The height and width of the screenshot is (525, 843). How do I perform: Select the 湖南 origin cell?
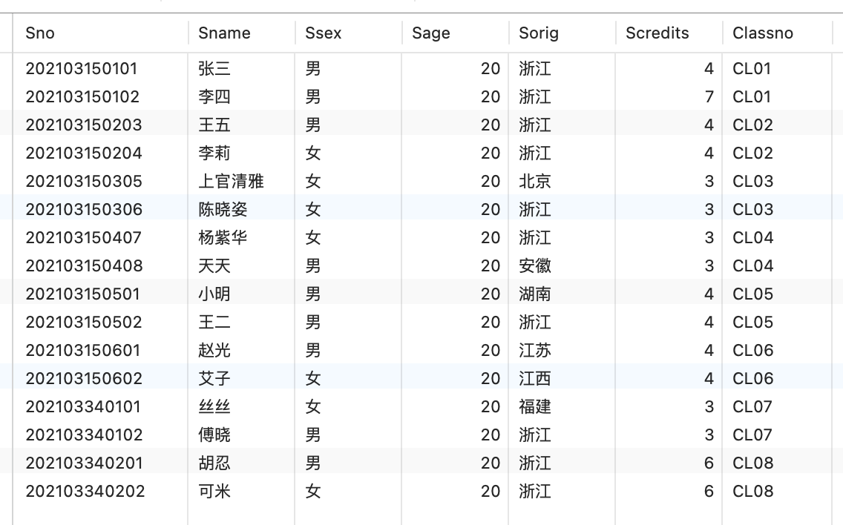(x=535, y=294)
